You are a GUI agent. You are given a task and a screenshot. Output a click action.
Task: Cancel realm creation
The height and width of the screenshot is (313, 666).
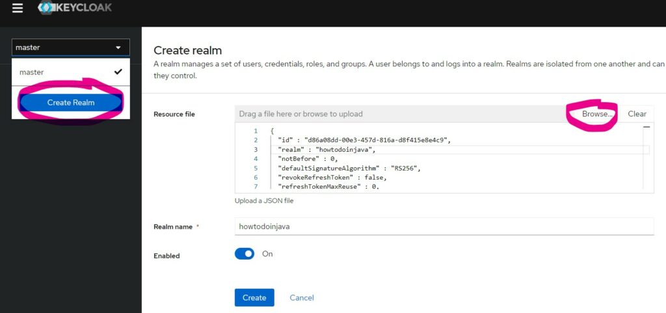(x=302, y=298)
